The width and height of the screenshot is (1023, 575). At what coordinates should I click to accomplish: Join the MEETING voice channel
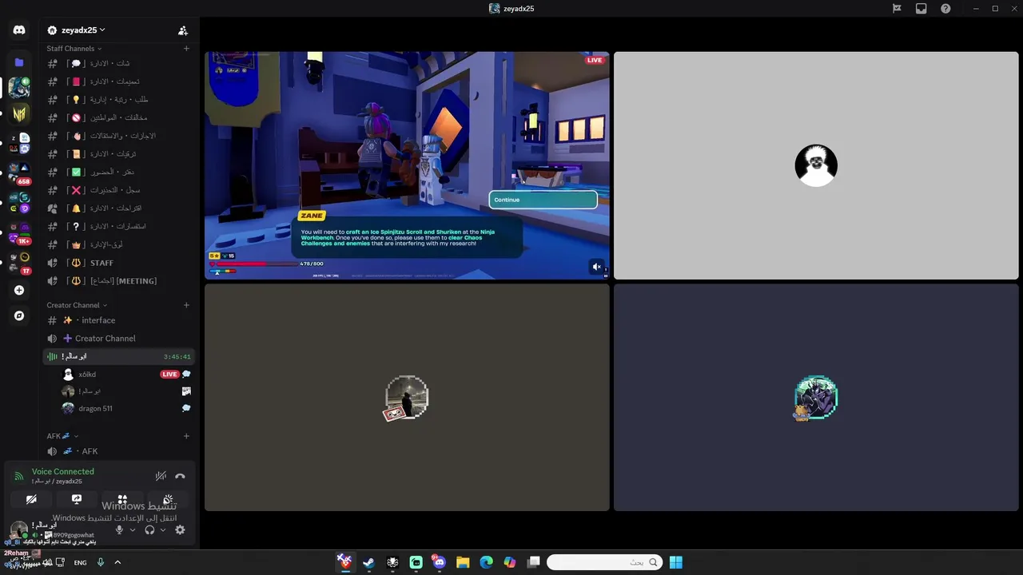[118, 281]
